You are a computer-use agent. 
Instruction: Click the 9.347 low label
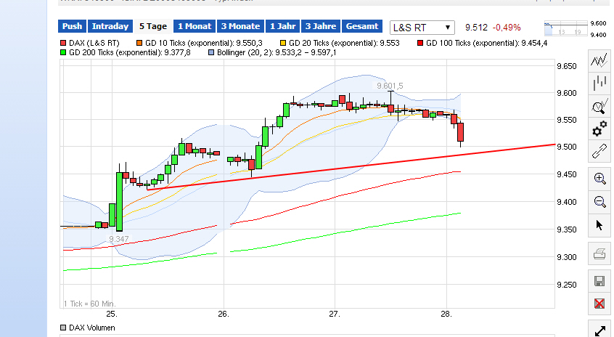point(118,239)
